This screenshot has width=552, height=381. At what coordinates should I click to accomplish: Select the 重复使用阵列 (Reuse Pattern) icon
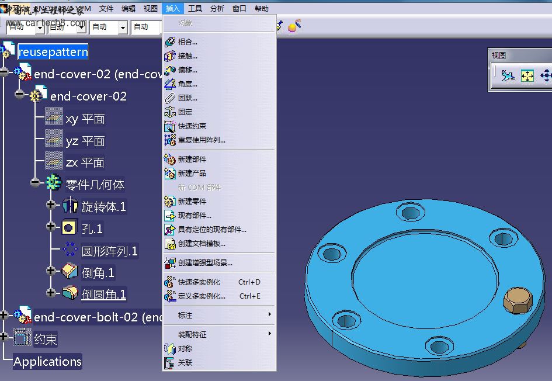pyautogui.click(x=169, y=140)
